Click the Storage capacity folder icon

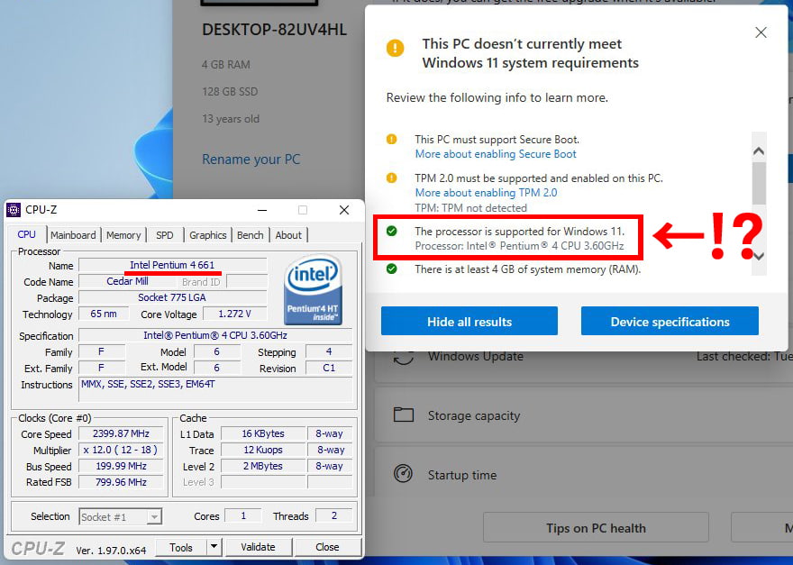click(x=404, y=415)
